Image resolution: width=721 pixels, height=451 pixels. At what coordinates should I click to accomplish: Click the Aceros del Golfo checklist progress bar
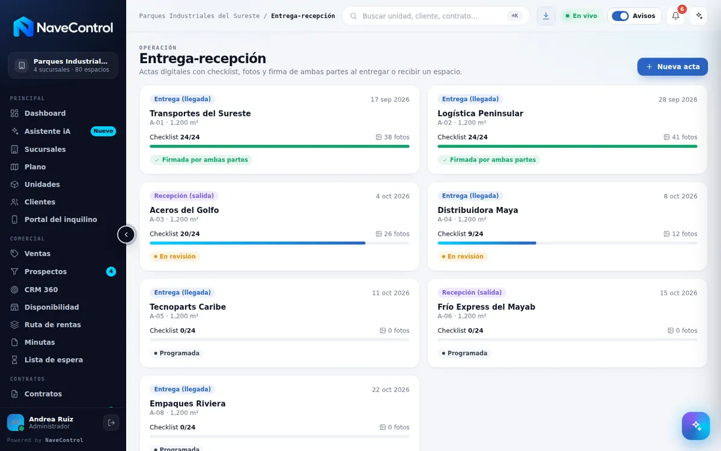279,243
